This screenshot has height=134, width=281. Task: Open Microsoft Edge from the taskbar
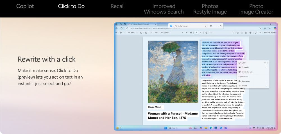pos(211,128)
